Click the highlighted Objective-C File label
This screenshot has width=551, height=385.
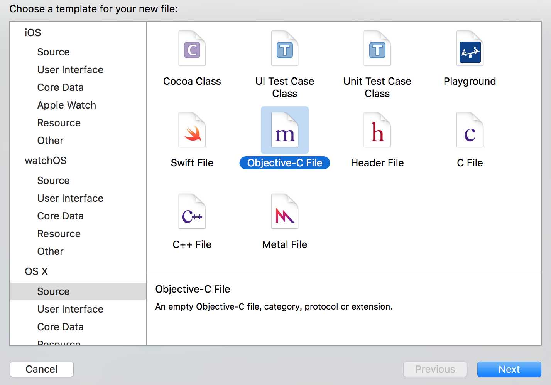click(285, 163)
